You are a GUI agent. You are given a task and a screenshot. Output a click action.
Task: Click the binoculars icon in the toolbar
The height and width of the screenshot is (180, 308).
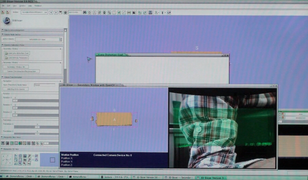tap(85, 12)
